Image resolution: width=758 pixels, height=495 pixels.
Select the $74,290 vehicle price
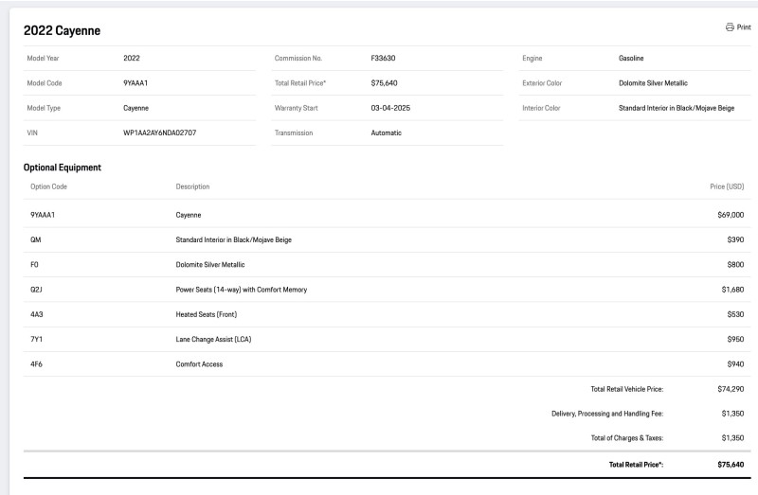point(731,389)
